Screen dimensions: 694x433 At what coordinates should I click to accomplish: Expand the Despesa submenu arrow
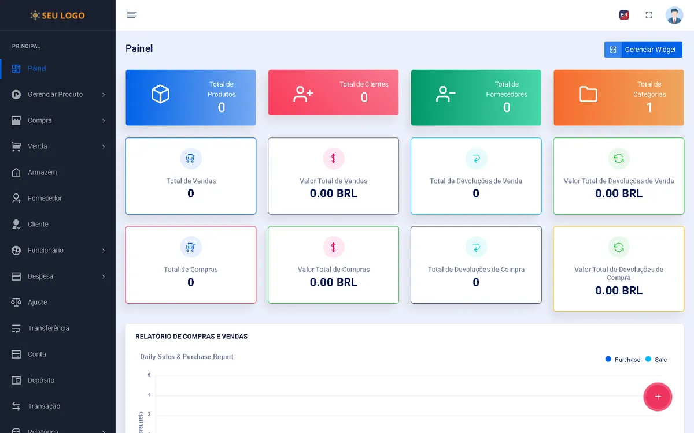tap(104, 277)
